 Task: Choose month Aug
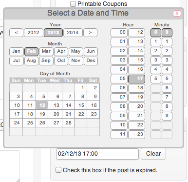31,61
